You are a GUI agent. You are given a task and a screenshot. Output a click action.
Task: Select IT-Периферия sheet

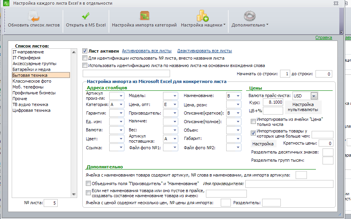27,58
